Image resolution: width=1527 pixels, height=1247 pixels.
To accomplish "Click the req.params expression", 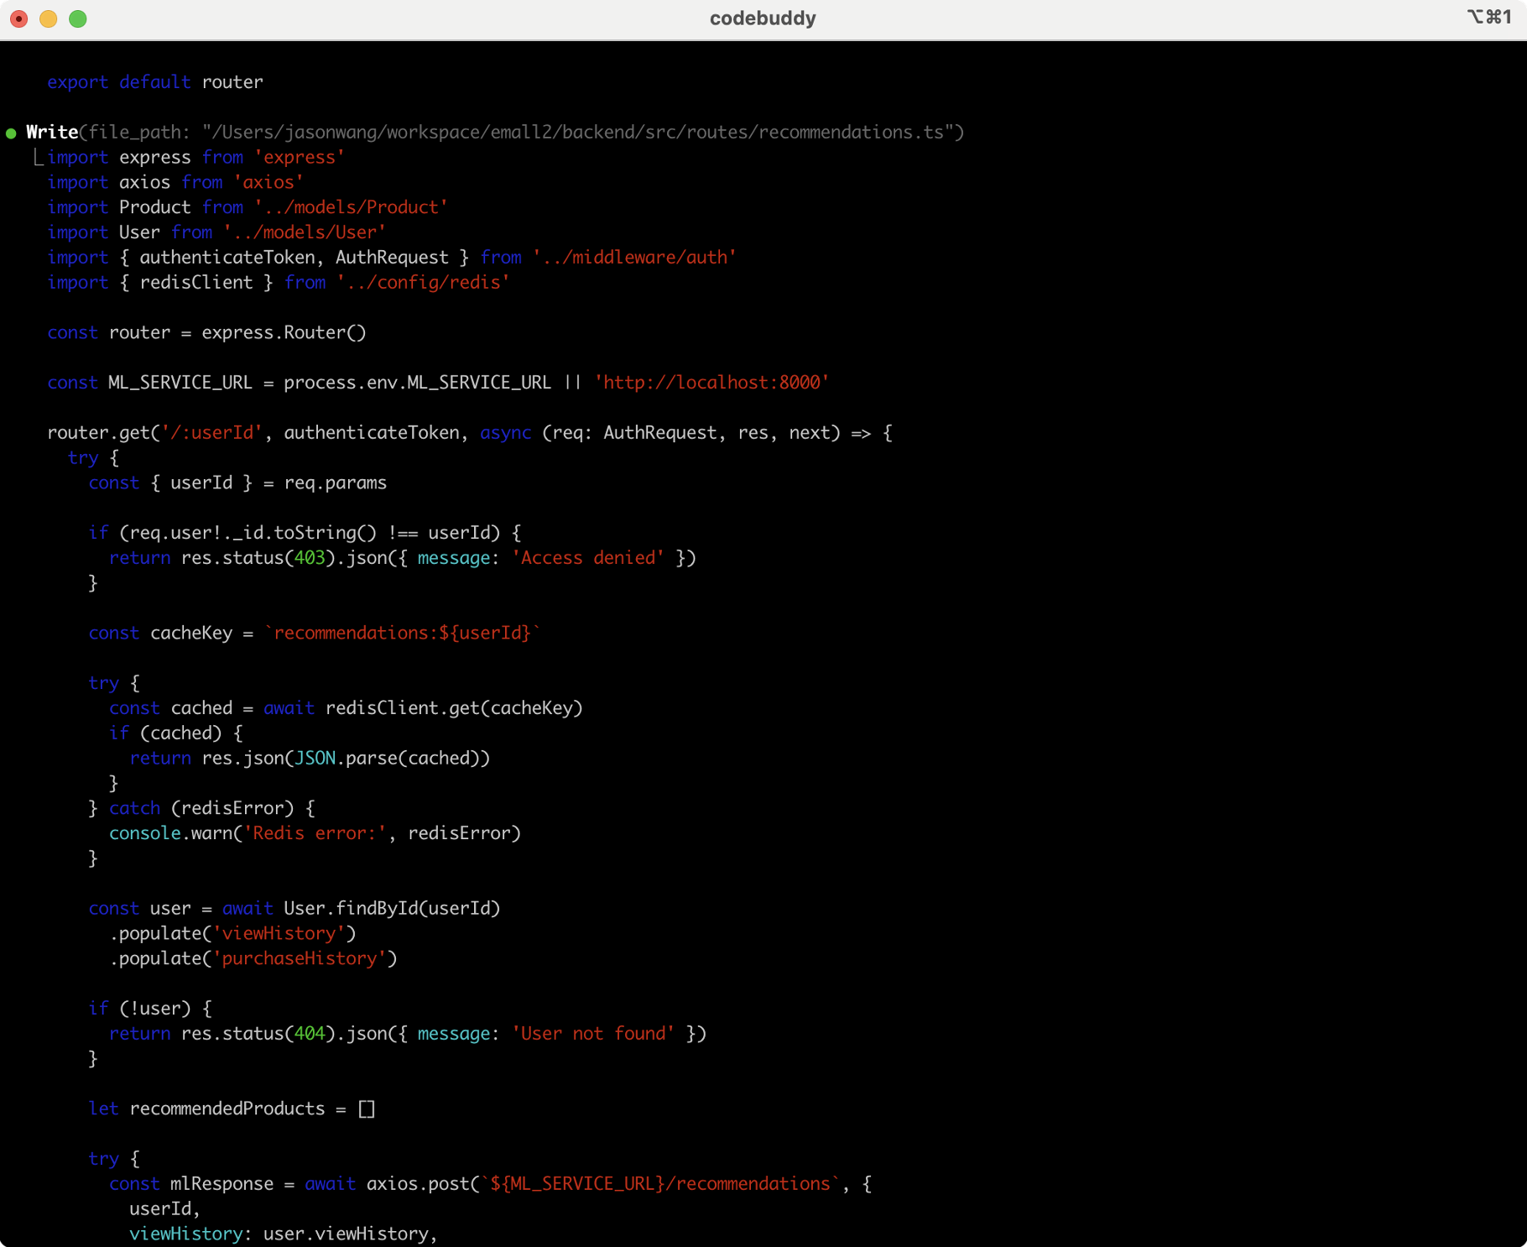I will [x=336, y=483].
